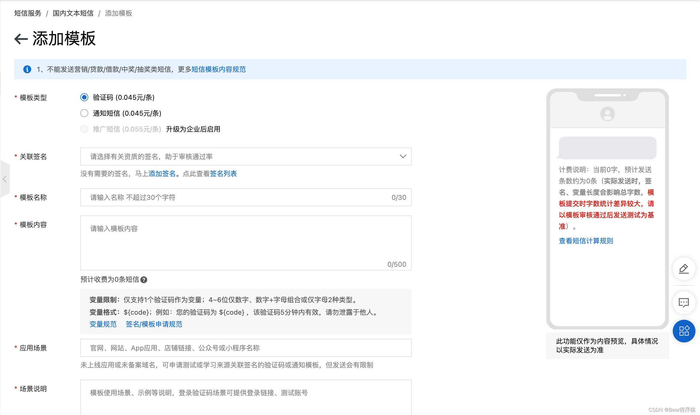
Task: Click 添加签名 to create a signature
Action: click(x=162, y=173)
